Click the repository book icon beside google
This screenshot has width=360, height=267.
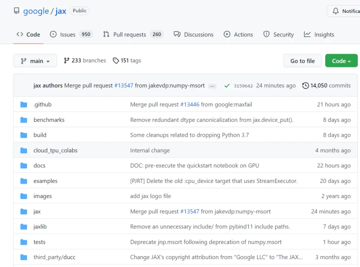[16, 11]
